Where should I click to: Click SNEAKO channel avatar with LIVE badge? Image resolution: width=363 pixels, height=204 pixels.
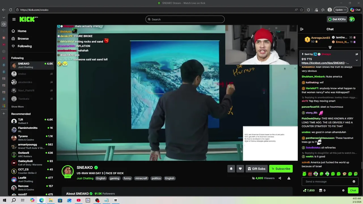[x=68, y=171]
